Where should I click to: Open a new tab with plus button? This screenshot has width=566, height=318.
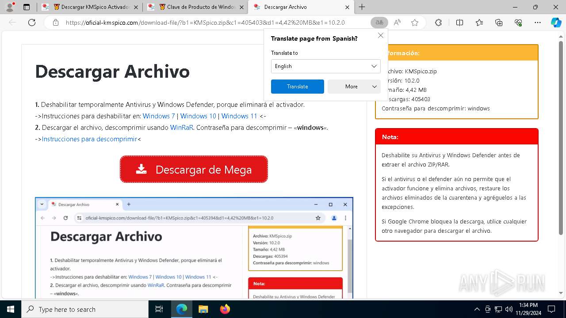[362, 7]
